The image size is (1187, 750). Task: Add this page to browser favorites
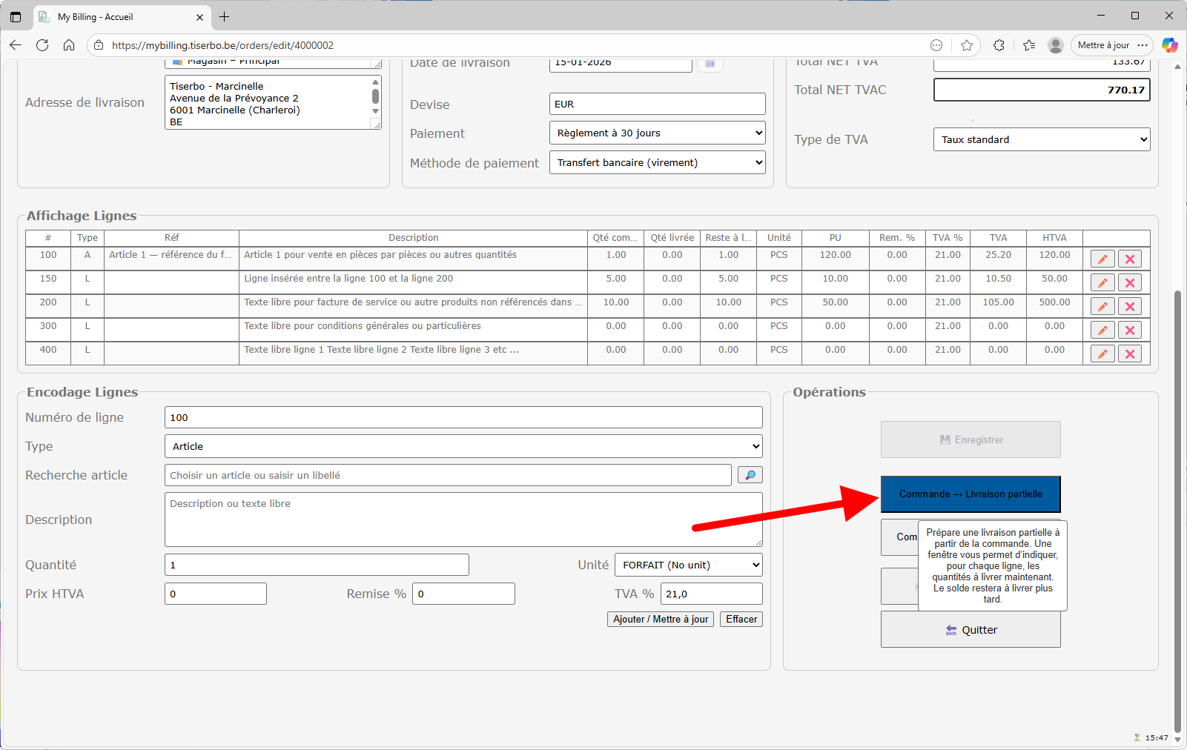(967, 45)
